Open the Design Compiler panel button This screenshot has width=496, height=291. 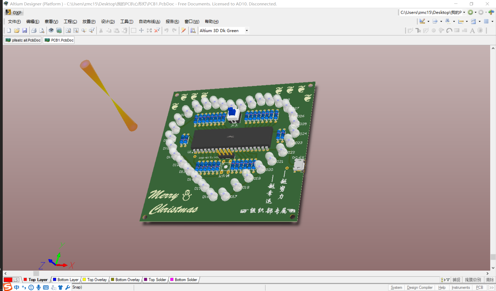point(419,287)
